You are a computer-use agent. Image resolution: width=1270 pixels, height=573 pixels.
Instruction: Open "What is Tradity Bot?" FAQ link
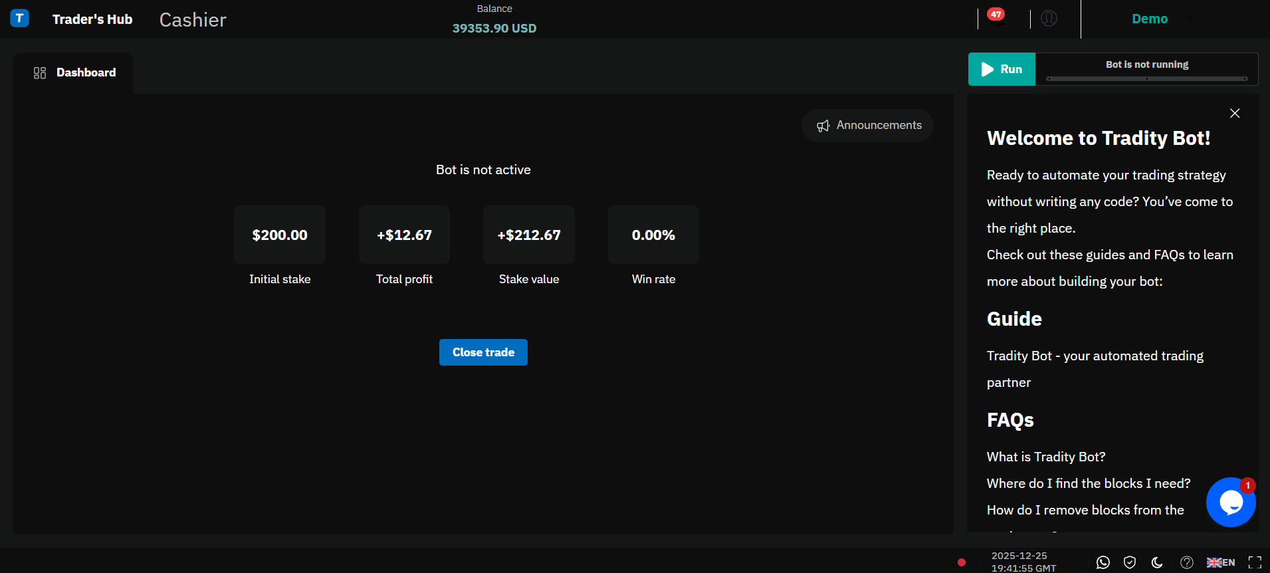click(1046, 457)
